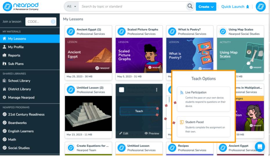Select My Lessons in the sidebar
This screenshot has height=156, width=270.
click(x=30, y=39)
